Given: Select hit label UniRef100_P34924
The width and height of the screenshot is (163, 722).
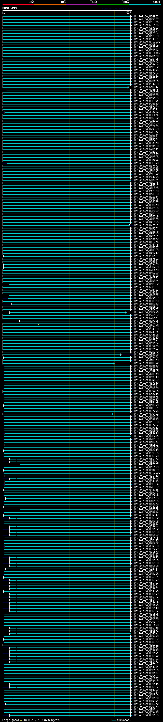Looking at the screenshot, I should (146, 261).
